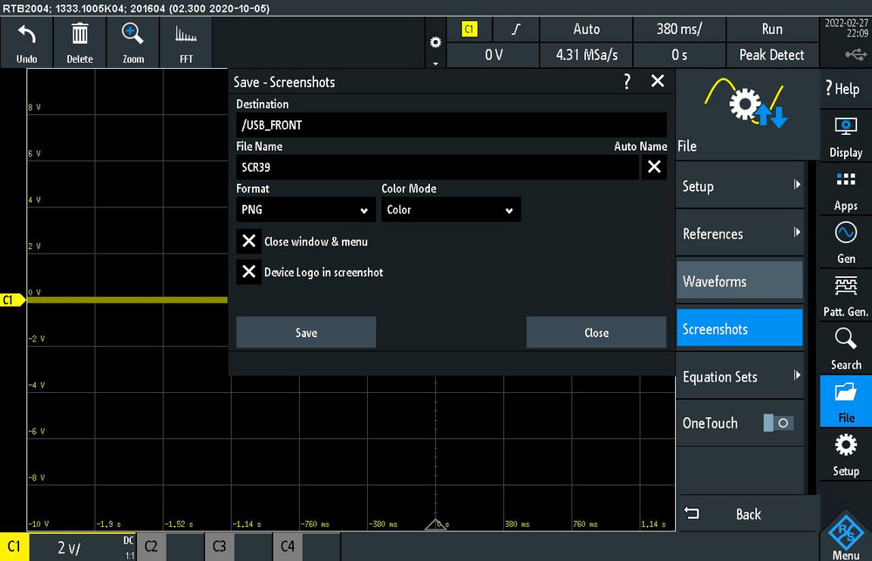Click the Save button
Viewport: 872px width, 561px height.
click(306, 332)
